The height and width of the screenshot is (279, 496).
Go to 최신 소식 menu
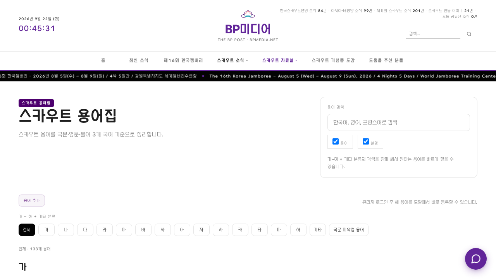tap(139, 60)
